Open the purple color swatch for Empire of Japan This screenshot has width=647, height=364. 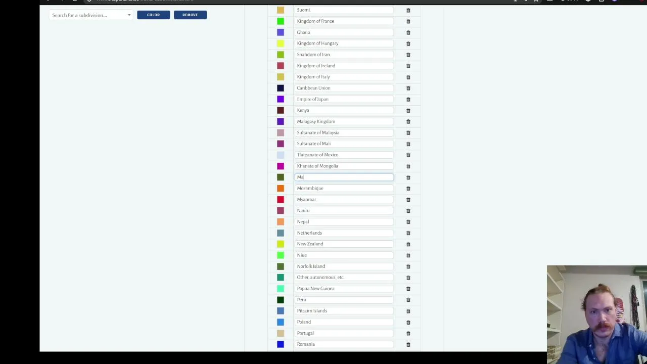tap(281, 99)
